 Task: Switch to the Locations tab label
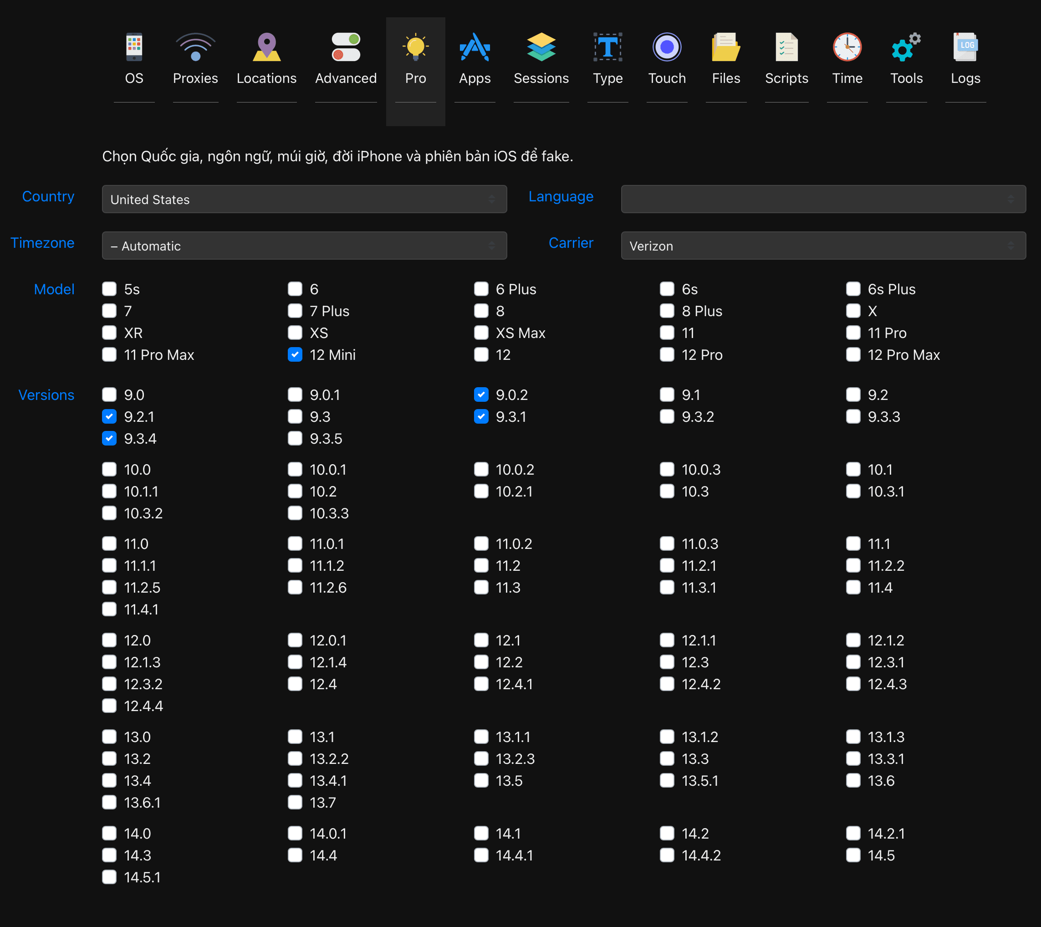pos(266,78)
